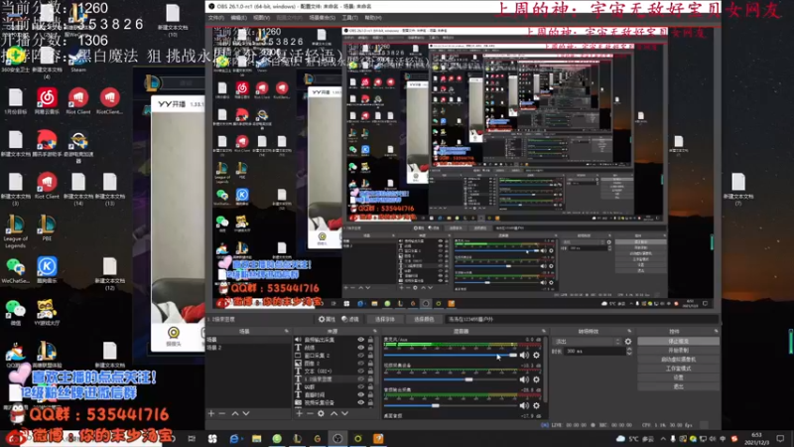Launch Steam from the desktop

click(x=78, y=58)
